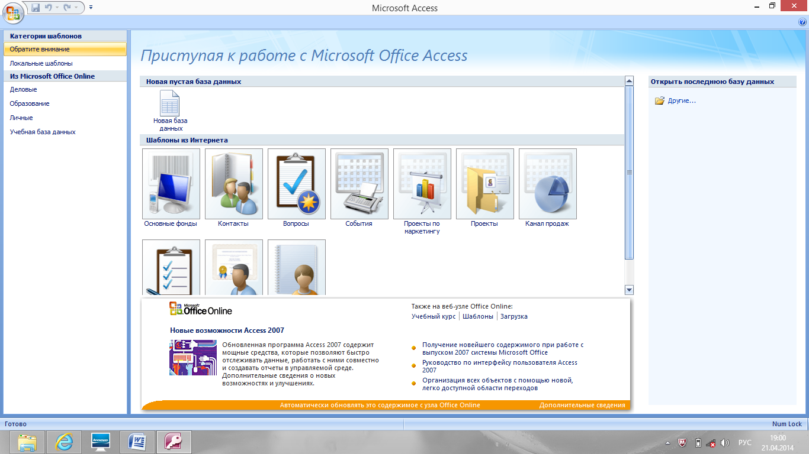
Task: Select Локальные шаблоны category
Action: [x=65, y=63]
